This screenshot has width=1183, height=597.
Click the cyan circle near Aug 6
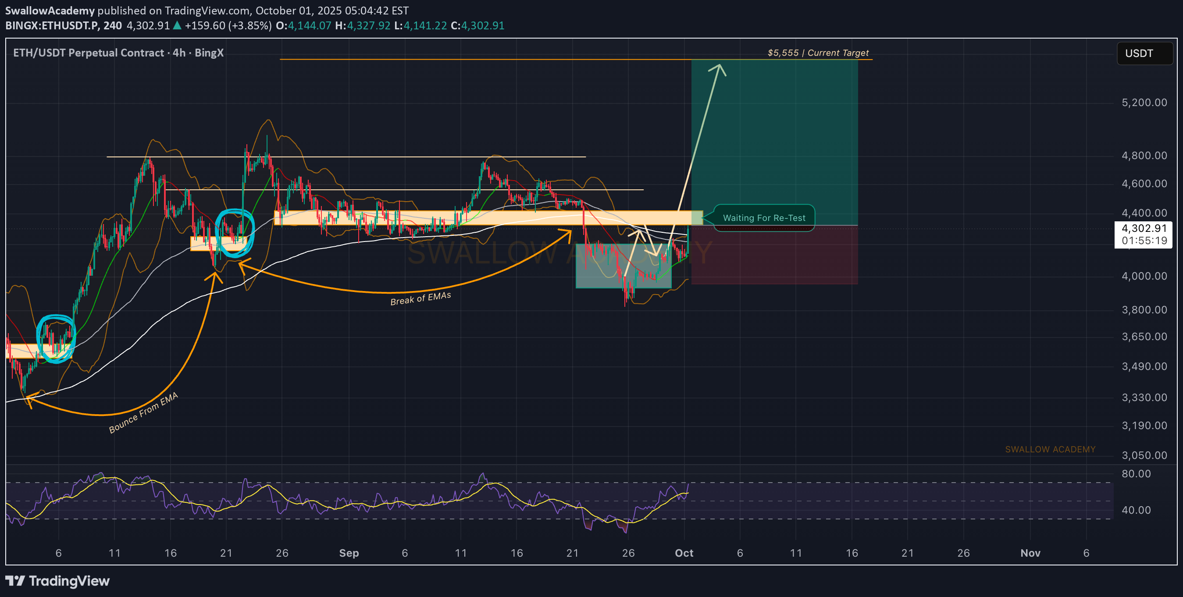pos(56,339)
